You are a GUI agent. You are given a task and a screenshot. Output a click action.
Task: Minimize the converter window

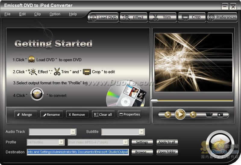coord(224,6)
